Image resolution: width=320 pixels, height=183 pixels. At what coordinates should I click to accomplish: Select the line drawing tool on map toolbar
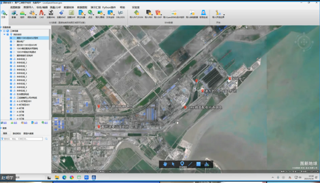click(190, 164)
